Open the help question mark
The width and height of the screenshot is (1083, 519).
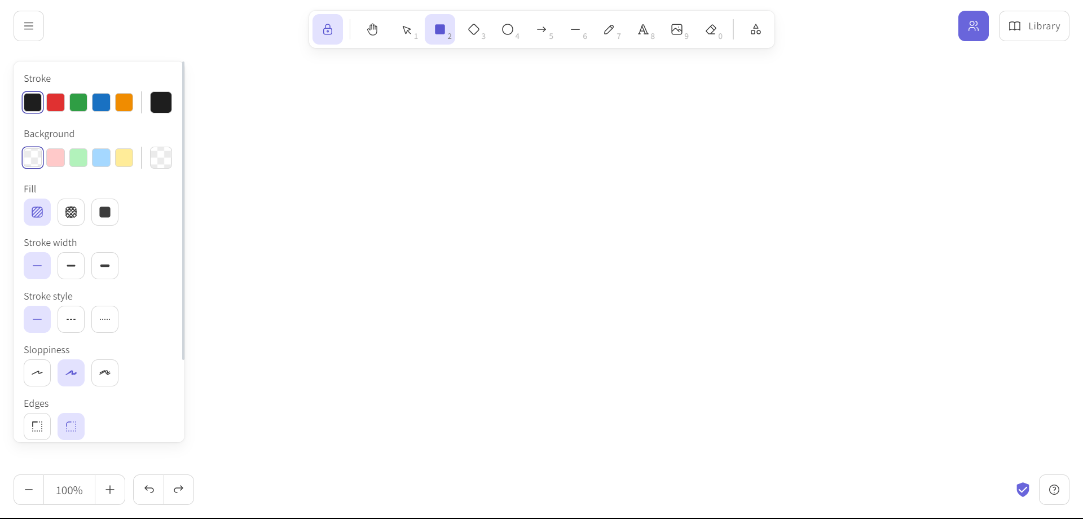click(x=1054, y=490)
